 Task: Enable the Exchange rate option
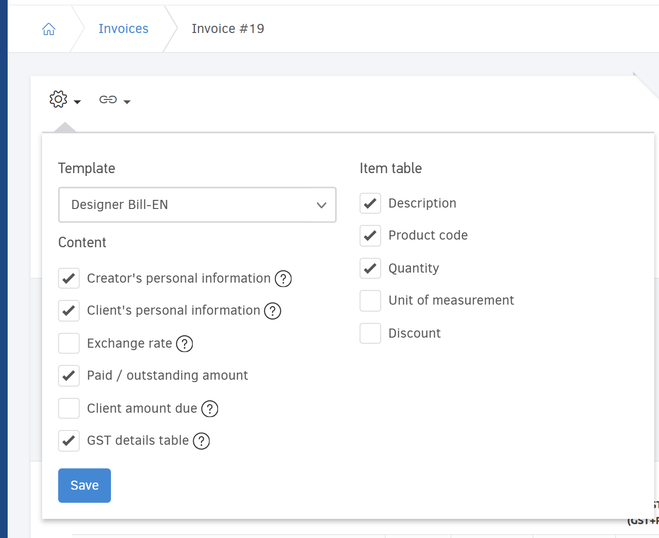[x=68, y=343]
